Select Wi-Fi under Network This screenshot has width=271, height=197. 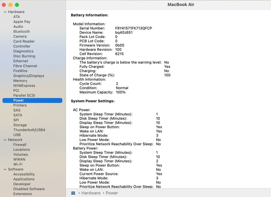point(18,164)
